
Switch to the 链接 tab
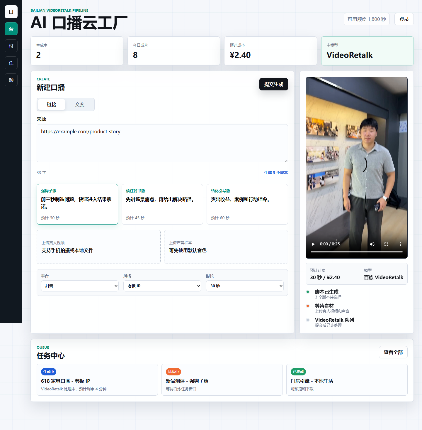52,104
